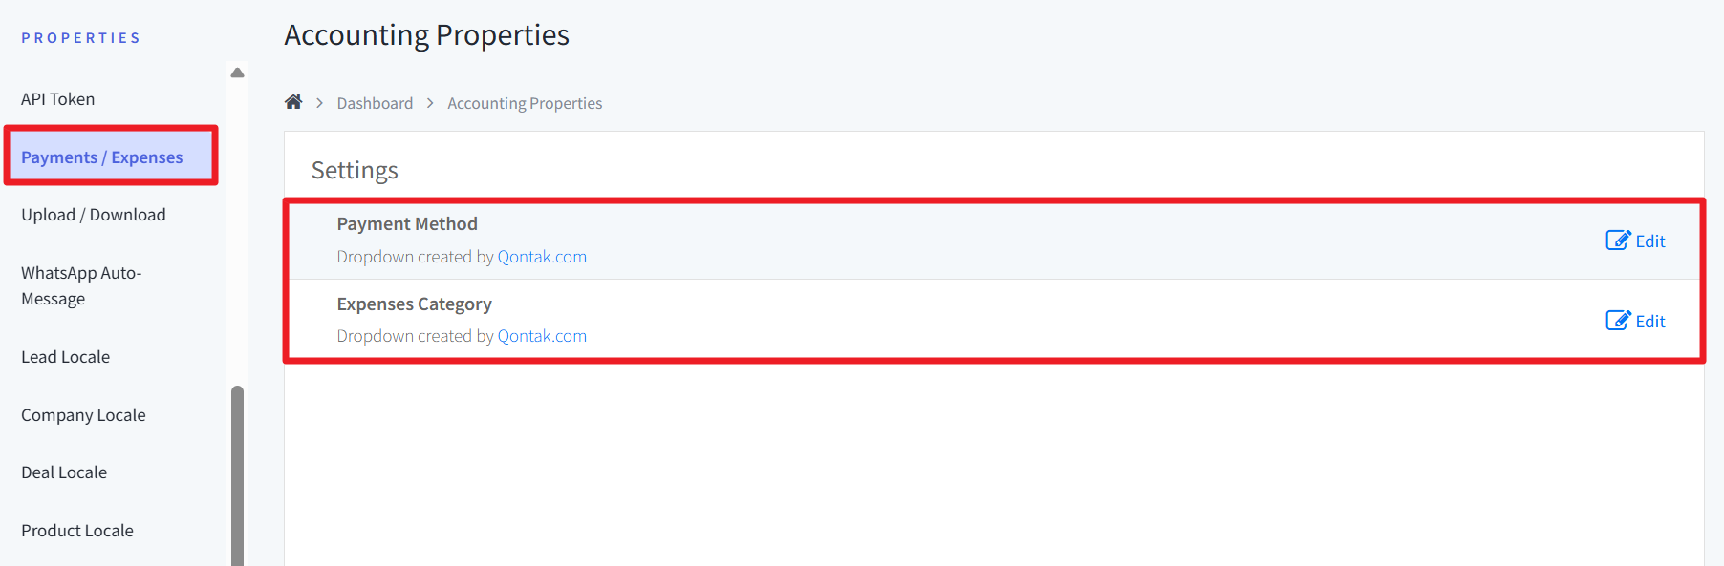This screenshot has height=566, width=1724.
Task: Click the Payment Method row title
Action: pyautogui.click(x=407, y=224)
